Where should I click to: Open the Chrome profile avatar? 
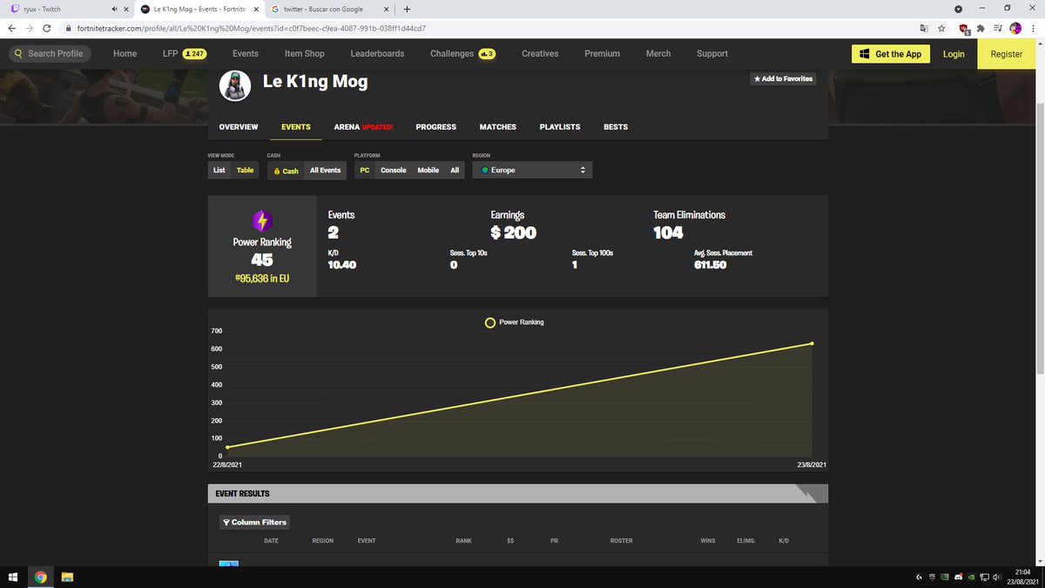tap(1015, 28)
